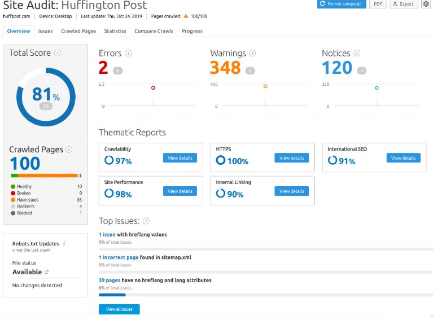This screenshot has width=433, height=316.
Task: Click the Warnings info icon
Action: pyautogui.click(x=252, y=53)
